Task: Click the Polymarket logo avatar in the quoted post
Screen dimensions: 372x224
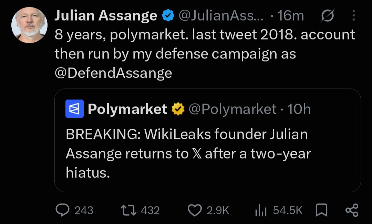Action: click(74, 109)
